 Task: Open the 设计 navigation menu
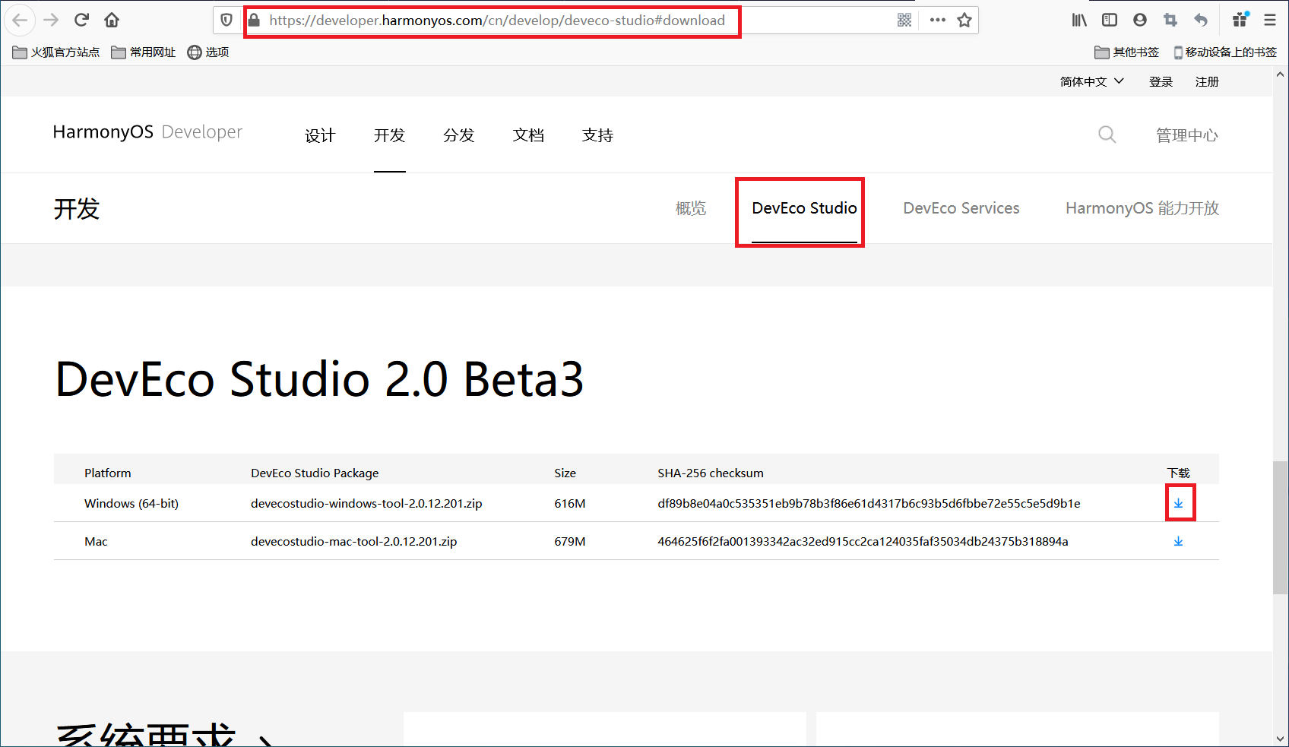point(320,135)
